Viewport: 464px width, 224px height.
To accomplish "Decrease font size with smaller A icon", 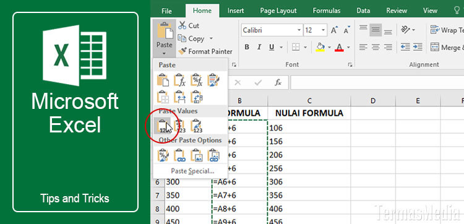I will (x=346, y=30).
